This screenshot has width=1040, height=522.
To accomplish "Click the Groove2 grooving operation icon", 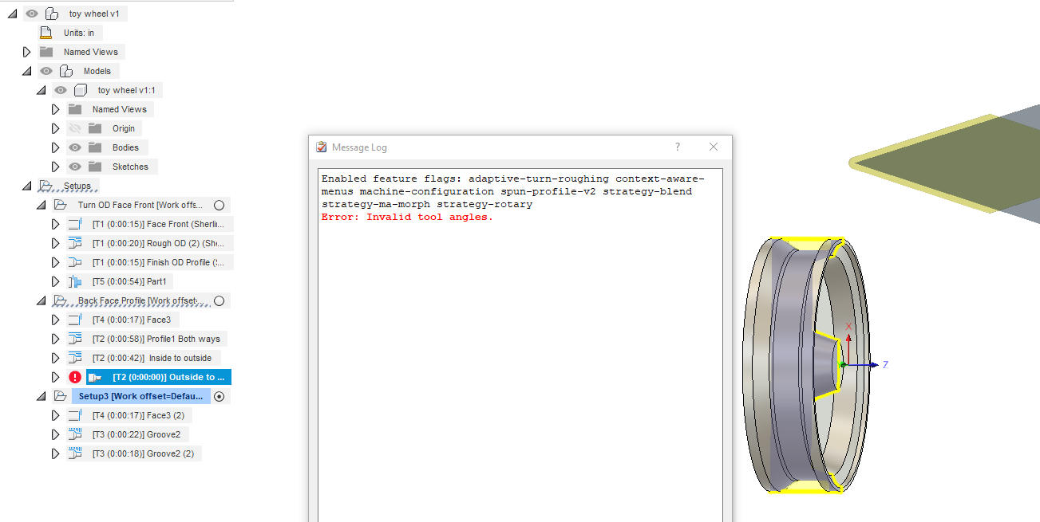I will pos(73,434).
